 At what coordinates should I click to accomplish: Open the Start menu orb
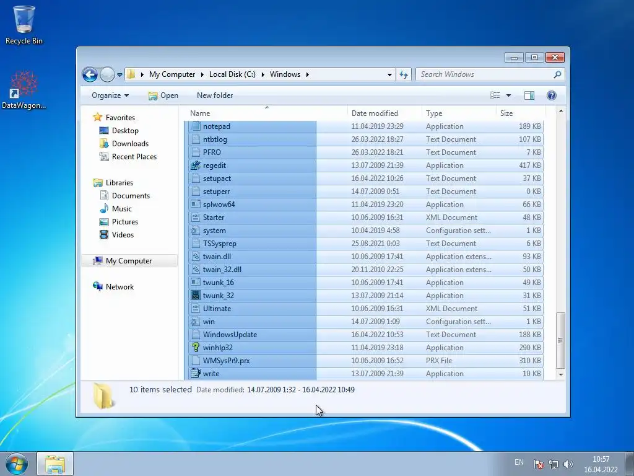[x=17, y=464]
